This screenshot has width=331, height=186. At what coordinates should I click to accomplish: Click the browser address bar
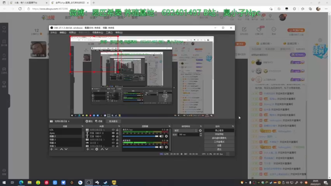pos(148,9)
